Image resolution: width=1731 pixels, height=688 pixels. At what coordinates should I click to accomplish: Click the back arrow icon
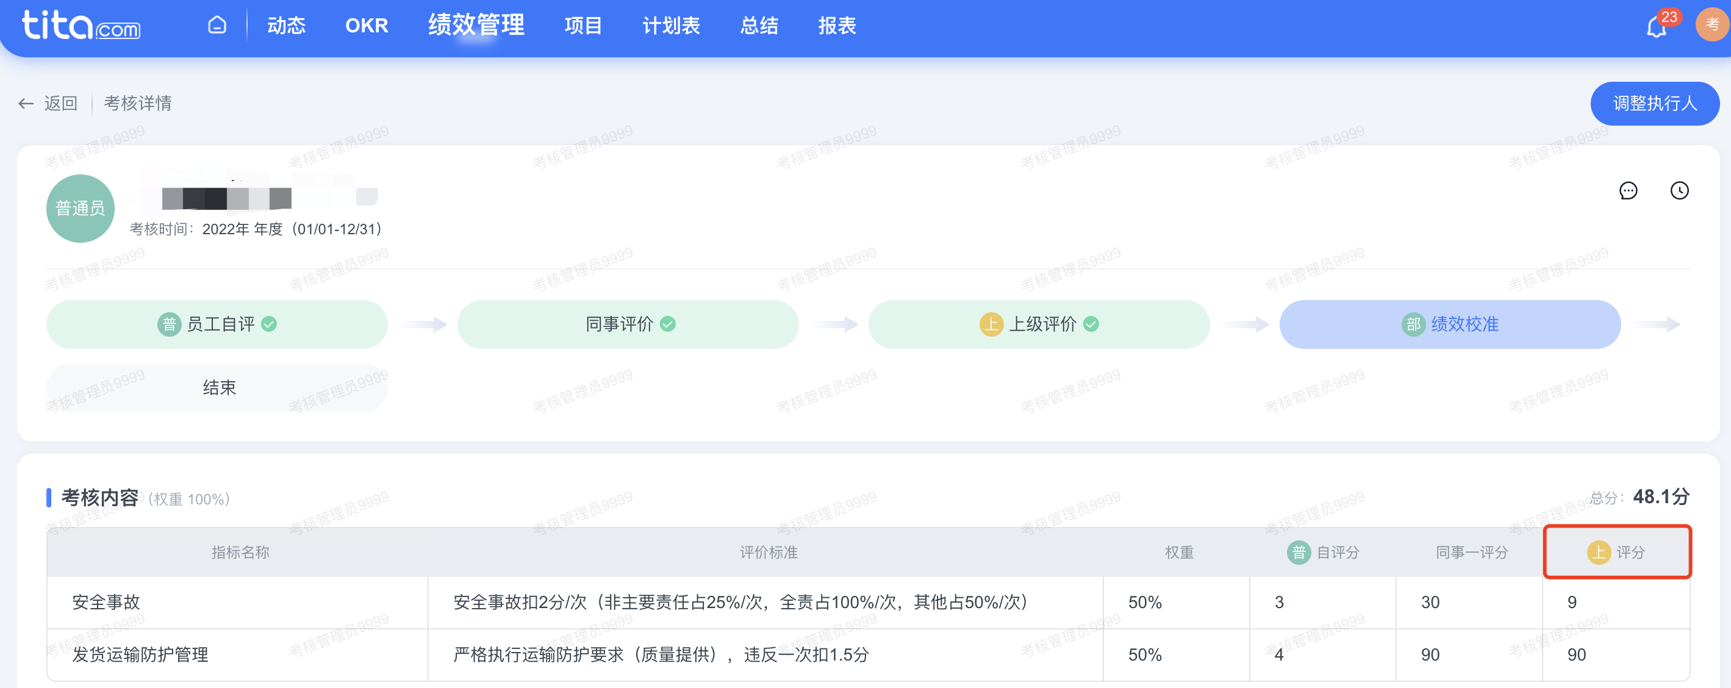tap(26, 104)
